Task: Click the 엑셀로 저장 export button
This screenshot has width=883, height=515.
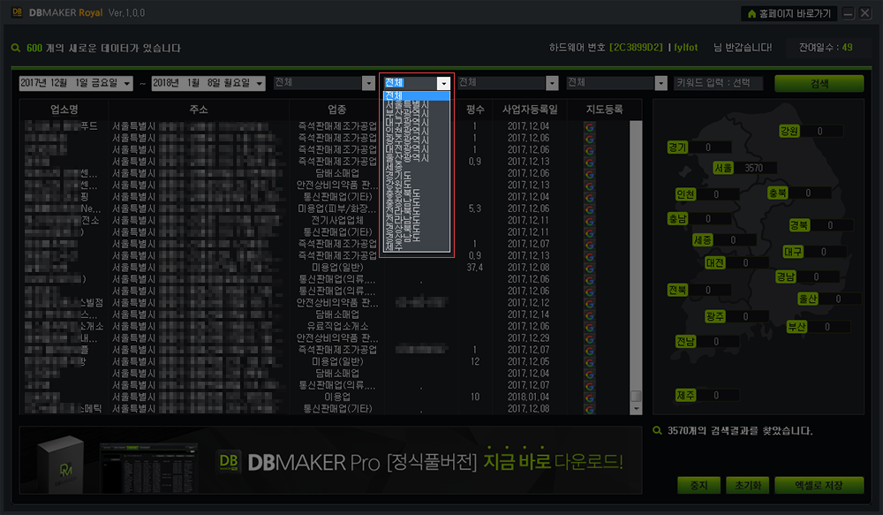Action: pos(819,485)
